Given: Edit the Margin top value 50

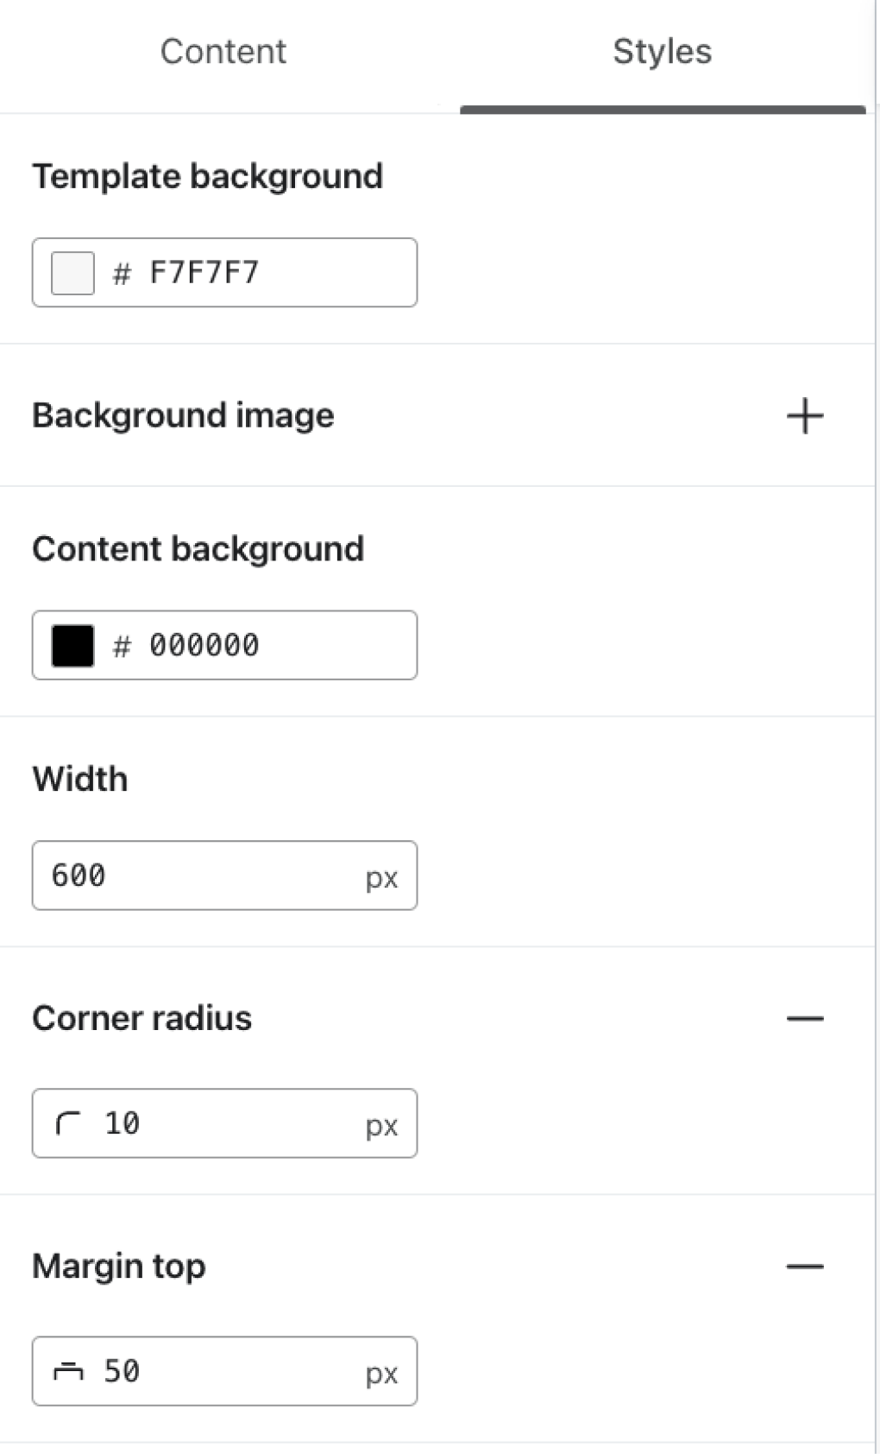Looking at the screenshot, I should (x=216, y=1371).
